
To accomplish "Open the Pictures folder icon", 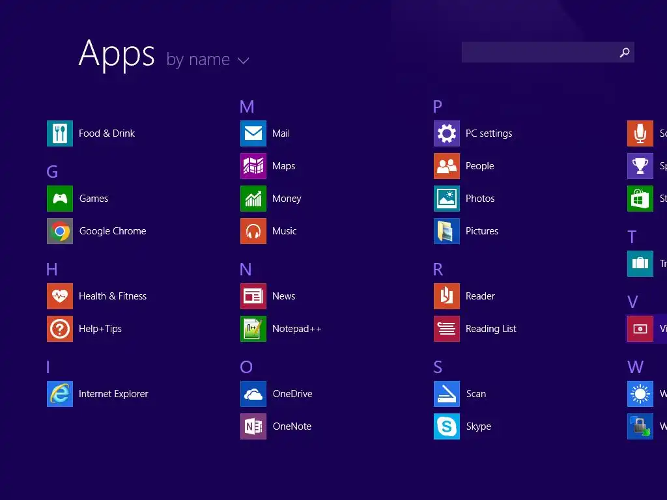I will pyautogui.click(x=447, y=231).
